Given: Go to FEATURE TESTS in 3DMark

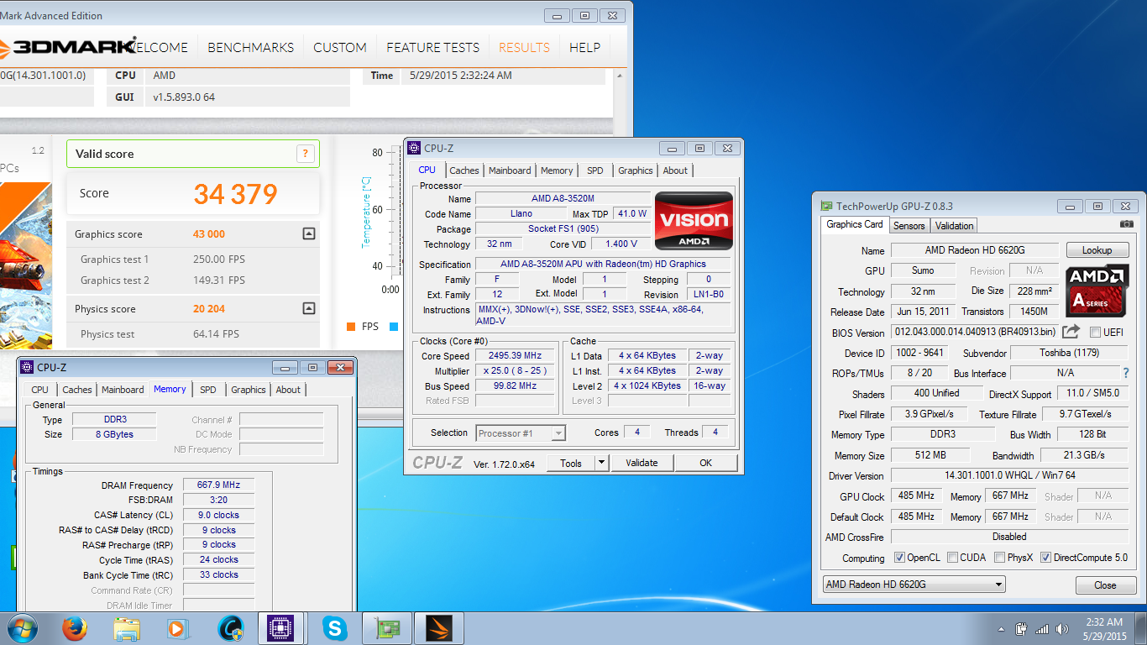Looking at the screenshot, I should click(x=433, y=48).
